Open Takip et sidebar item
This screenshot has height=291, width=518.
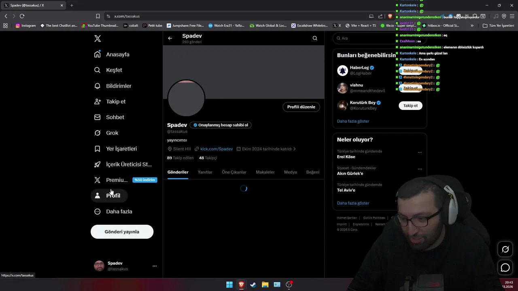coord(110,101)
